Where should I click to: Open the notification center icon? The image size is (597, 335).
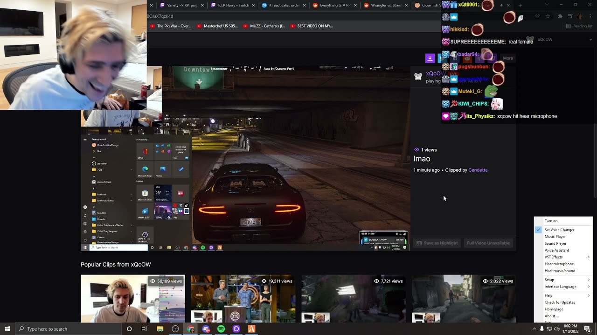pyautogui.click(x=587, y=329)
